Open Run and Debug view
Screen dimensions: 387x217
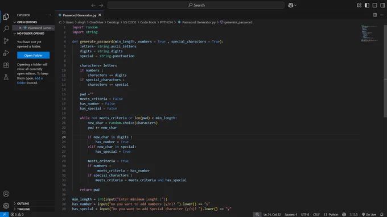coord(6,53)
